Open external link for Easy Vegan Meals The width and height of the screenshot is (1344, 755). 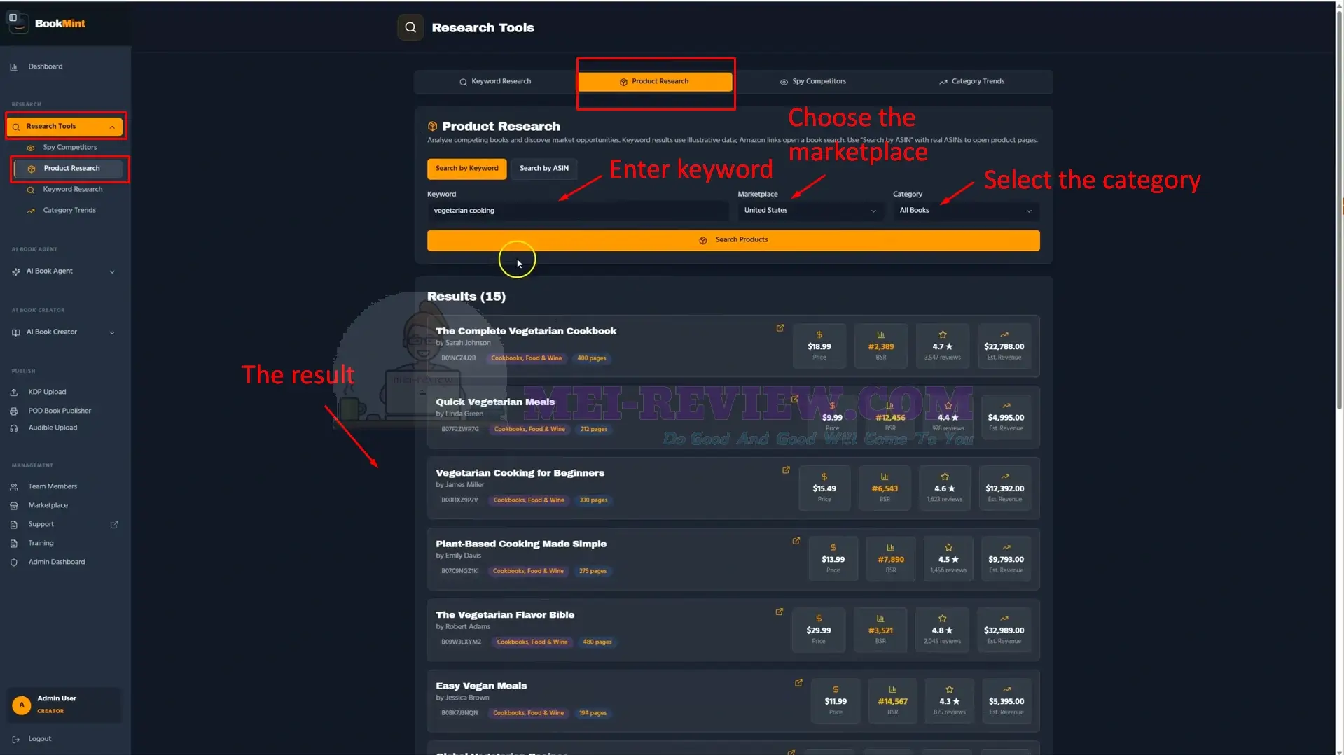[x=798, y=683]
